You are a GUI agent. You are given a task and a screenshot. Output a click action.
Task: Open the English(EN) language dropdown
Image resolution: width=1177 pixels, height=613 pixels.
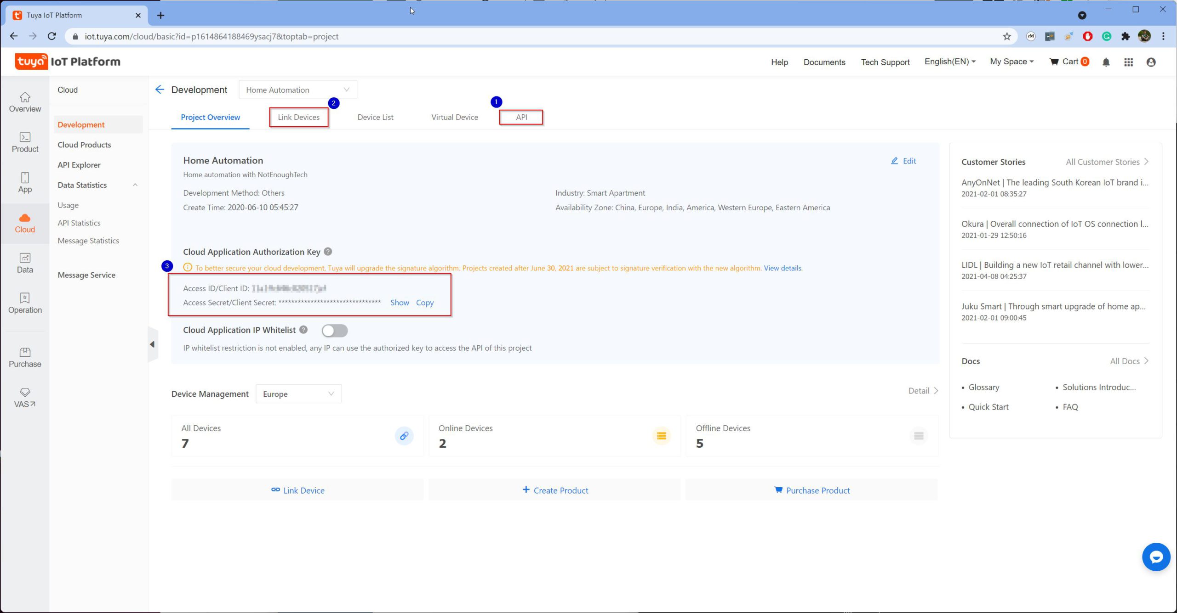(x=949, y=61)
